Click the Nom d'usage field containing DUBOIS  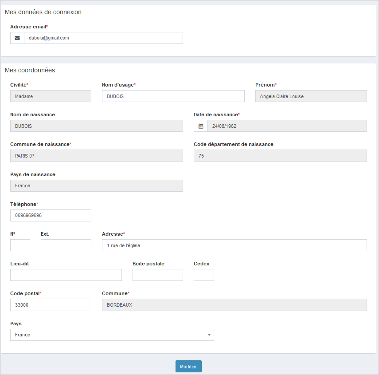(173, 96)
